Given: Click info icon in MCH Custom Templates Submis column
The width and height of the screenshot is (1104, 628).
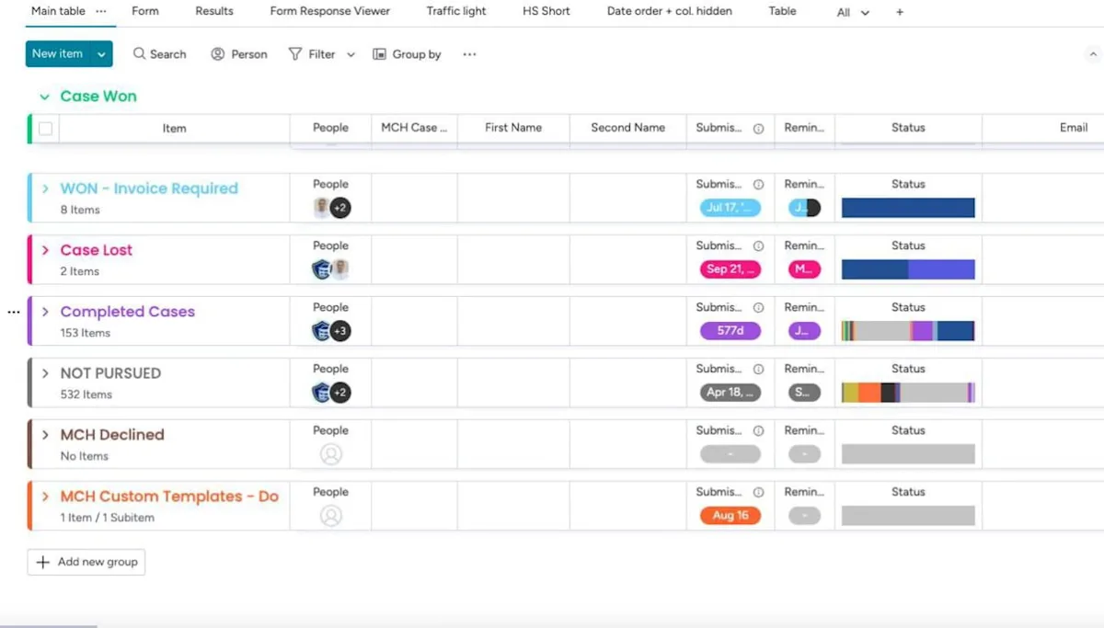Looking at the screenshot, I should tap(758, 493).
